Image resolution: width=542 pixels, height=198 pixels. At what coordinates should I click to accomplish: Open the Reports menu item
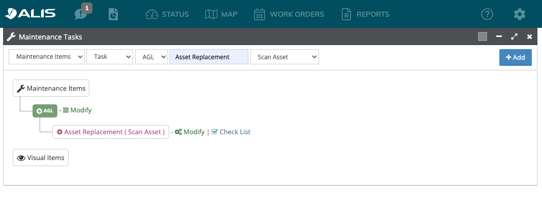point(365,14)
